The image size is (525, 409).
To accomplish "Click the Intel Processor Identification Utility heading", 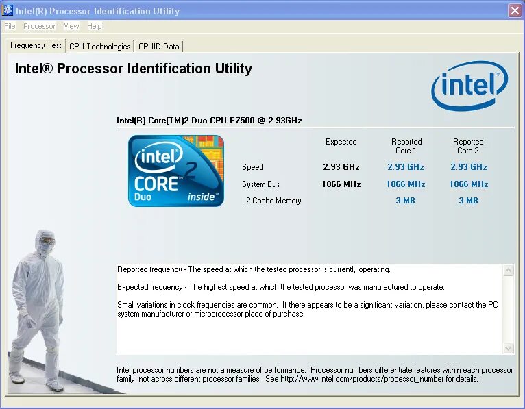I will coord(133,69).
